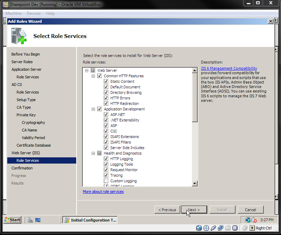The image size is (281, 235).
Task: Click the Show Desktop quick launch icon
Action: coord(38,220)
